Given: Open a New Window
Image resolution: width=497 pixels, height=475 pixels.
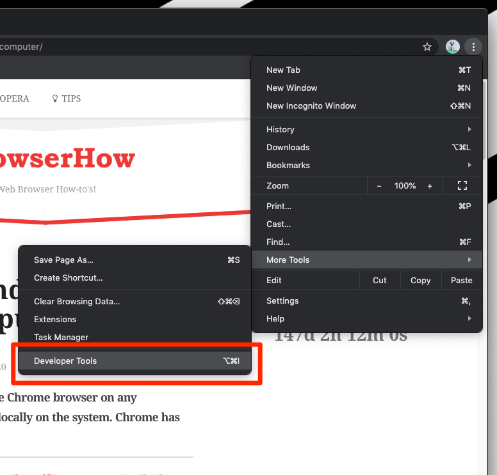Looking at the screenshot, I should point(367,88).
